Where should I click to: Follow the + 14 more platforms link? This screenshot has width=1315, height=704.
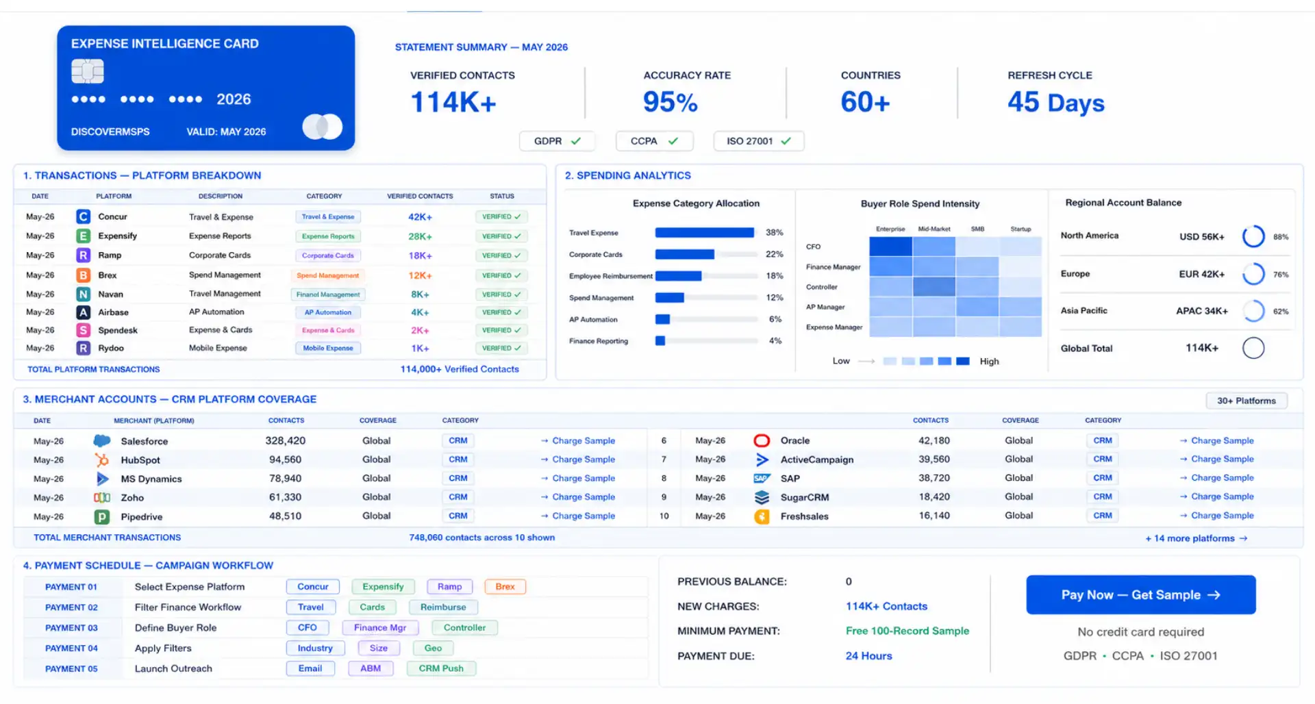click(1196, 538)
